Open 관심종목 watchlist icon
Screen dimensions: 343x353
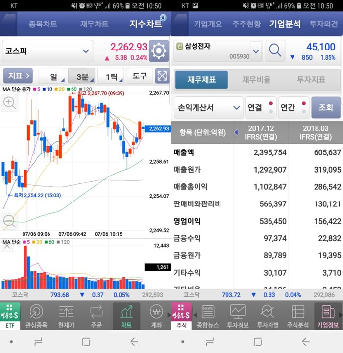(x=36, y=316)
